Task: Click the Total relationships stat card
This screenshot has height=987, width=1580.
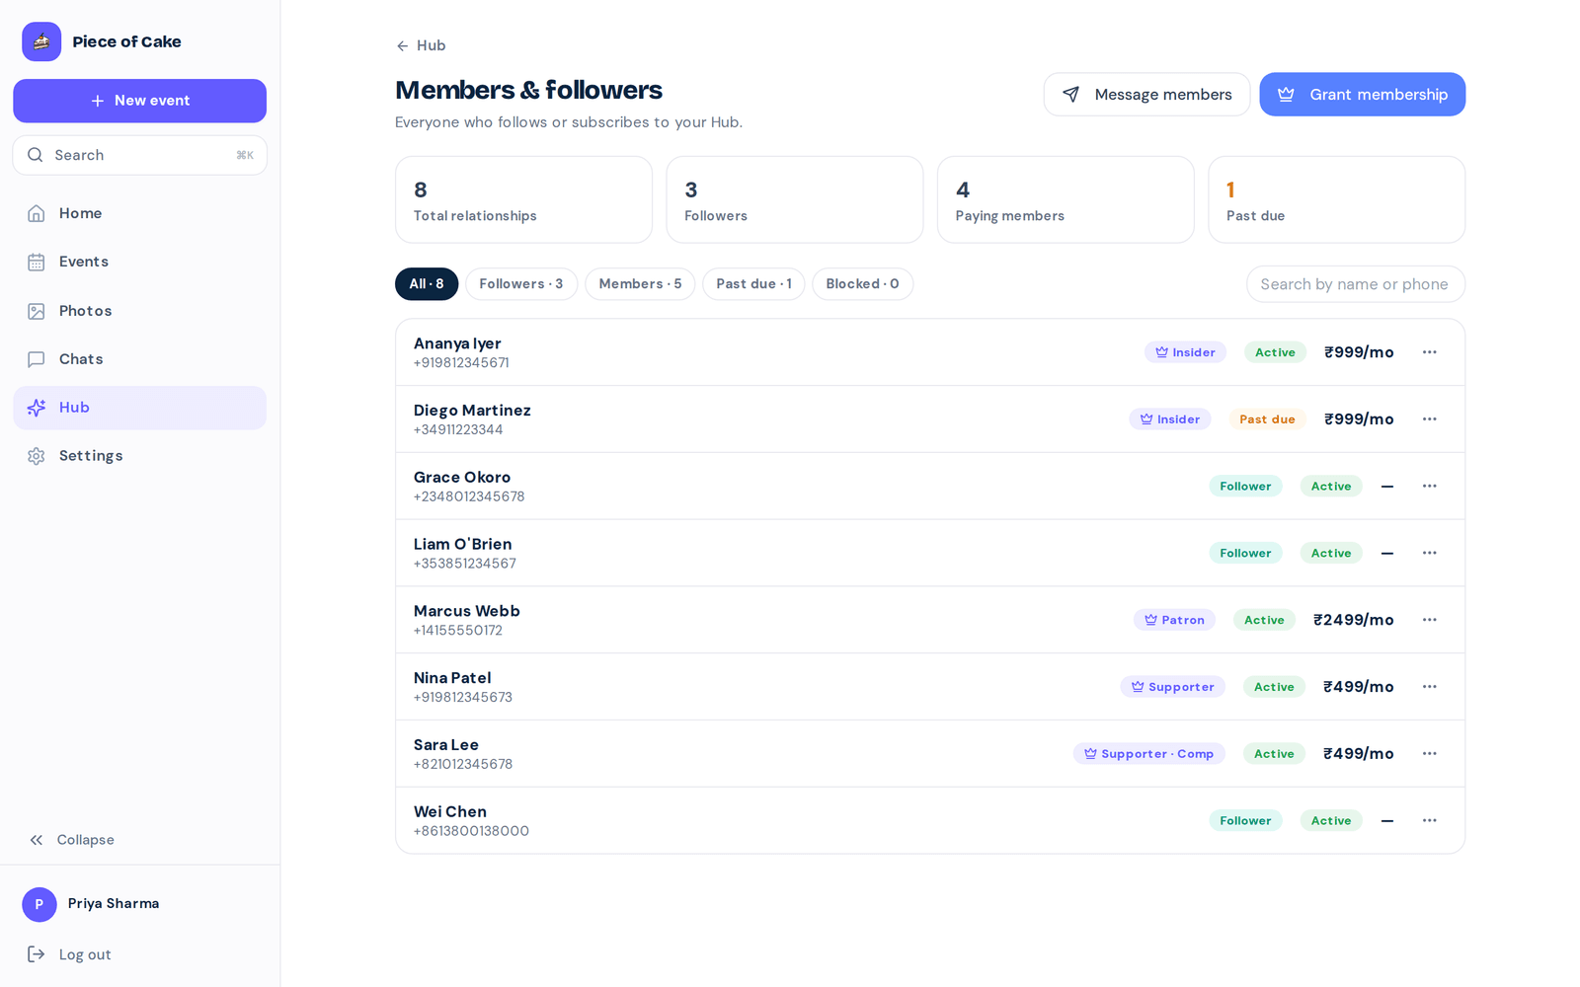Action: [523, 199]
